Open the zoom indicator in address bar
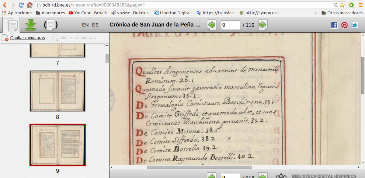This screenshot has height=178, width=365. tap(336, 5)
